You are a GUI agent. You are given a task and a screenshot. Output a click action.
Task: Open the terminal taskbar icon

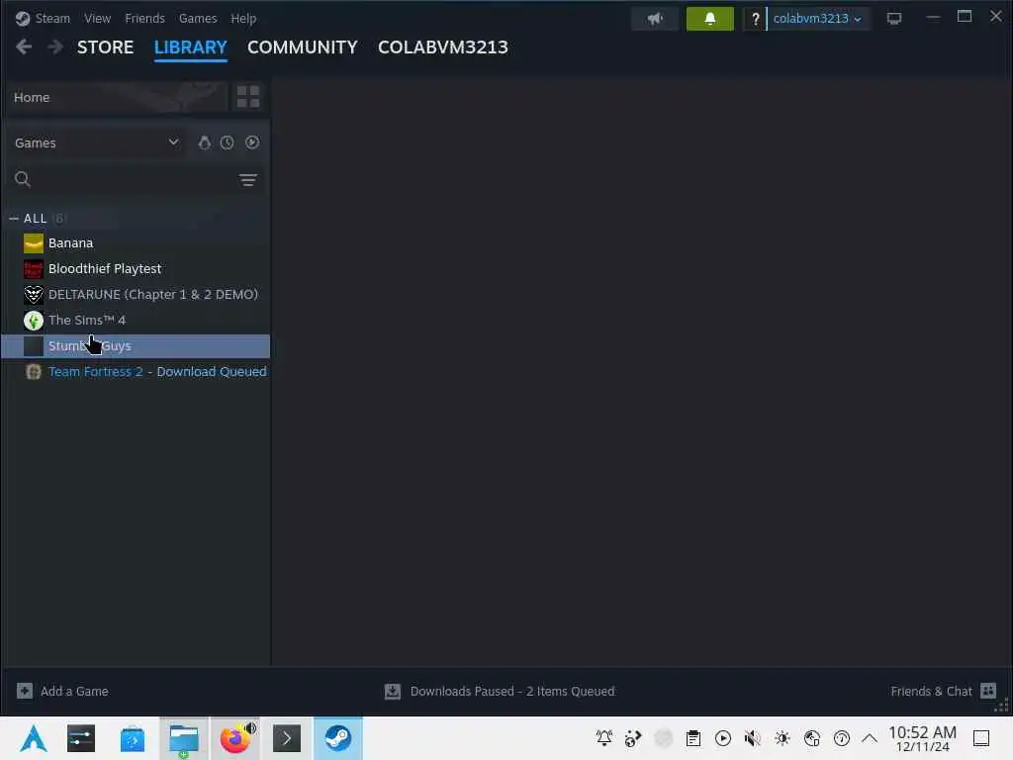[x=287, y=738]
